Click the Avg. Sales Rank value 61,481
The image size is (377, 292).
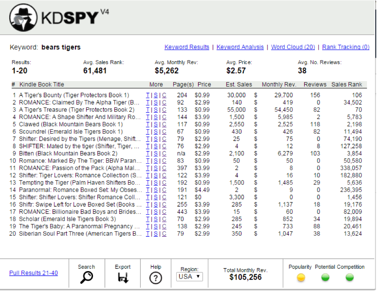[x=95, y=71]
